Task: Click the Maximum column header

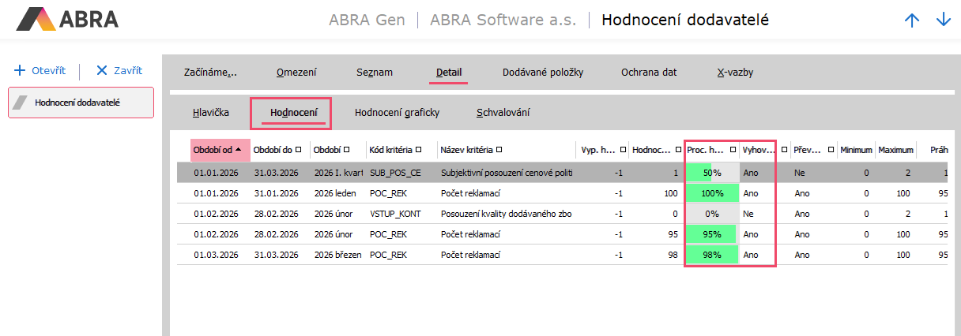Action: 895,150
